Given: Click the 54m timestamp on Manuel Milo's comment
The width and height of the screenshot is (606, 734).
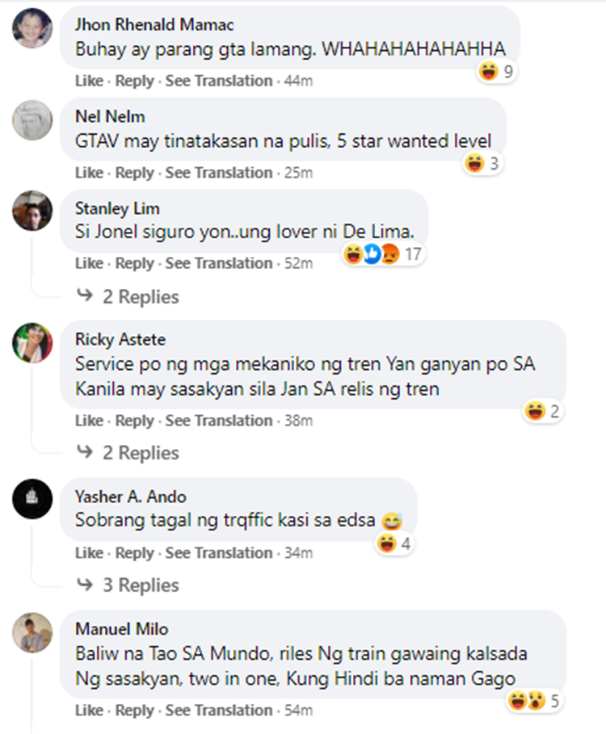Looking at the screenshot, I should pos(297,711).
